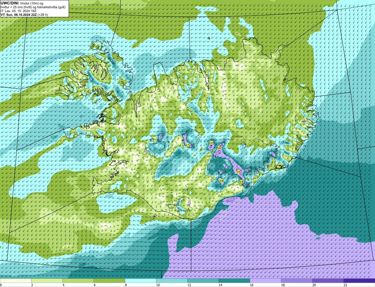Click the scale number 10
The width and height of the screenshot is (375, 287).
tap(158, 285)
